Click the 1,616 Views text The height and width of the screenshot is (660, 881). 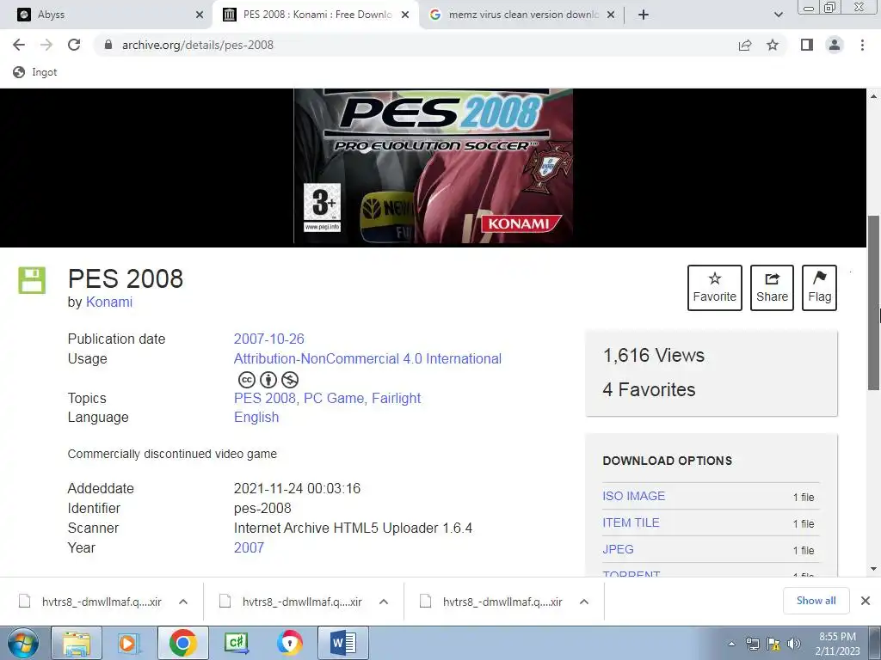[x=654, y=355]
